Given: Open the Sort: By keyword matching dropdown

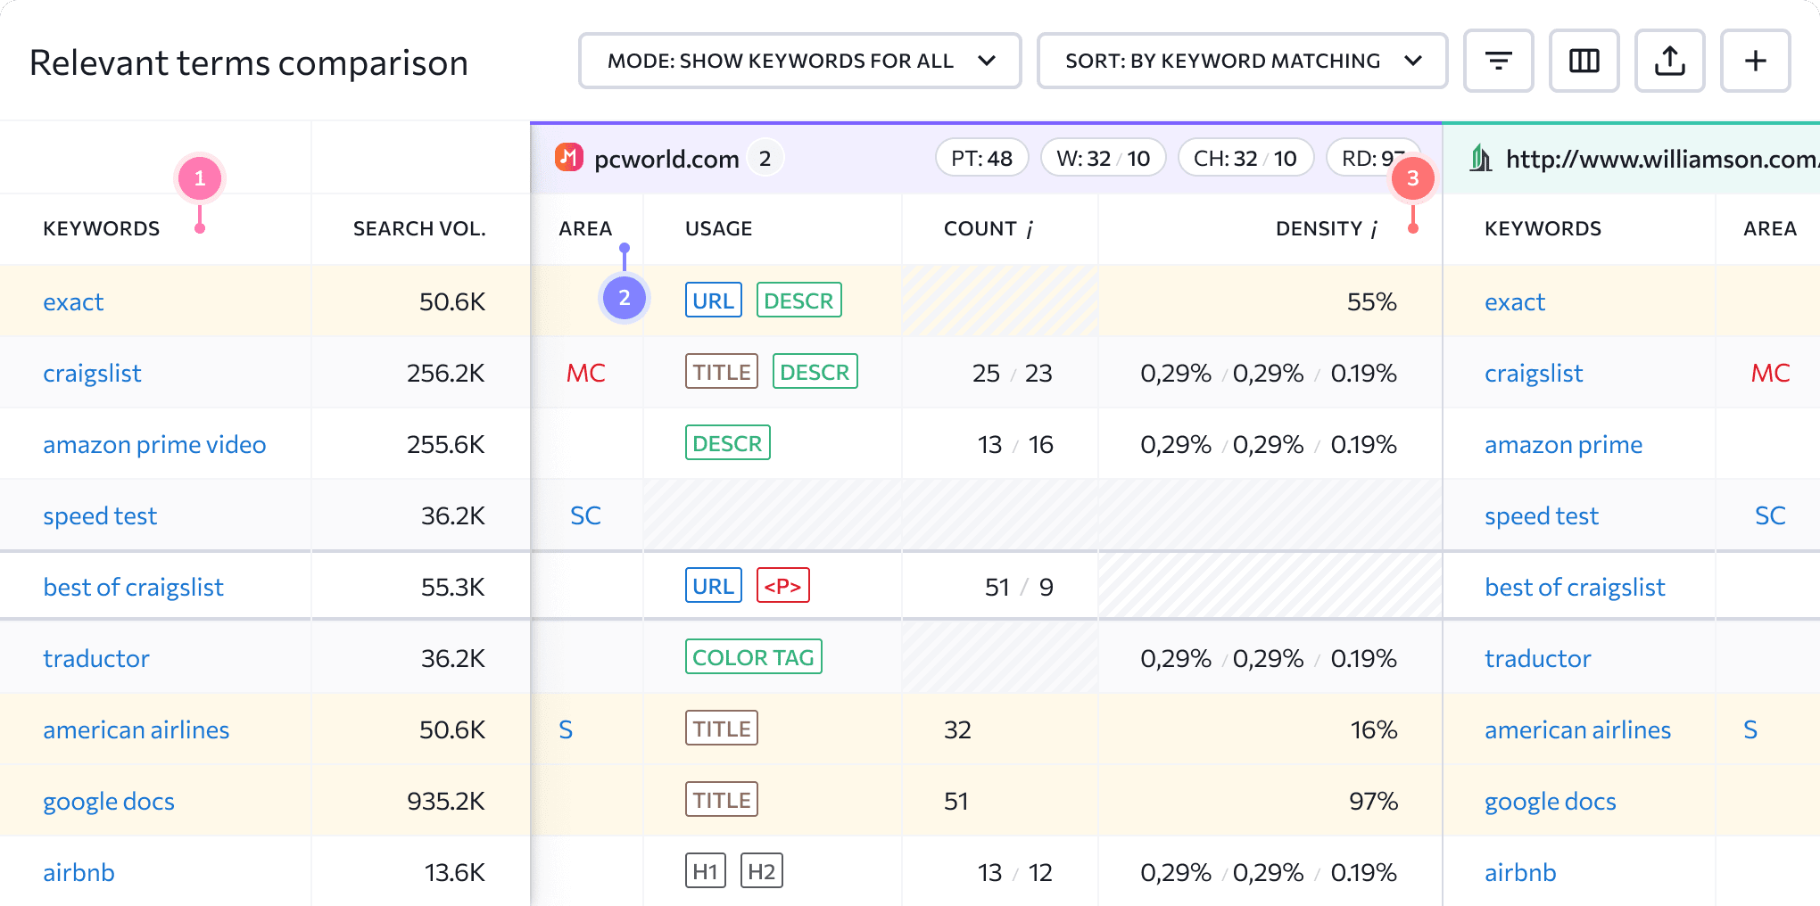Looking at the screenshot, I should pyautogui.click(x=1242, y=61).
